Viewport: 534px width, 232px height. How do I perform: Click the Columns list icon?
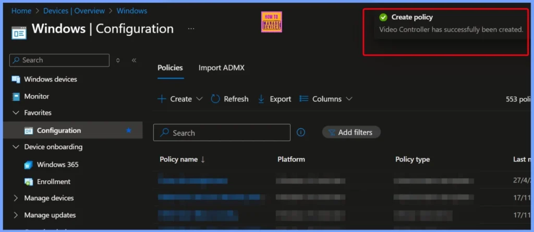pyautogui.click(x=304, y=99)
